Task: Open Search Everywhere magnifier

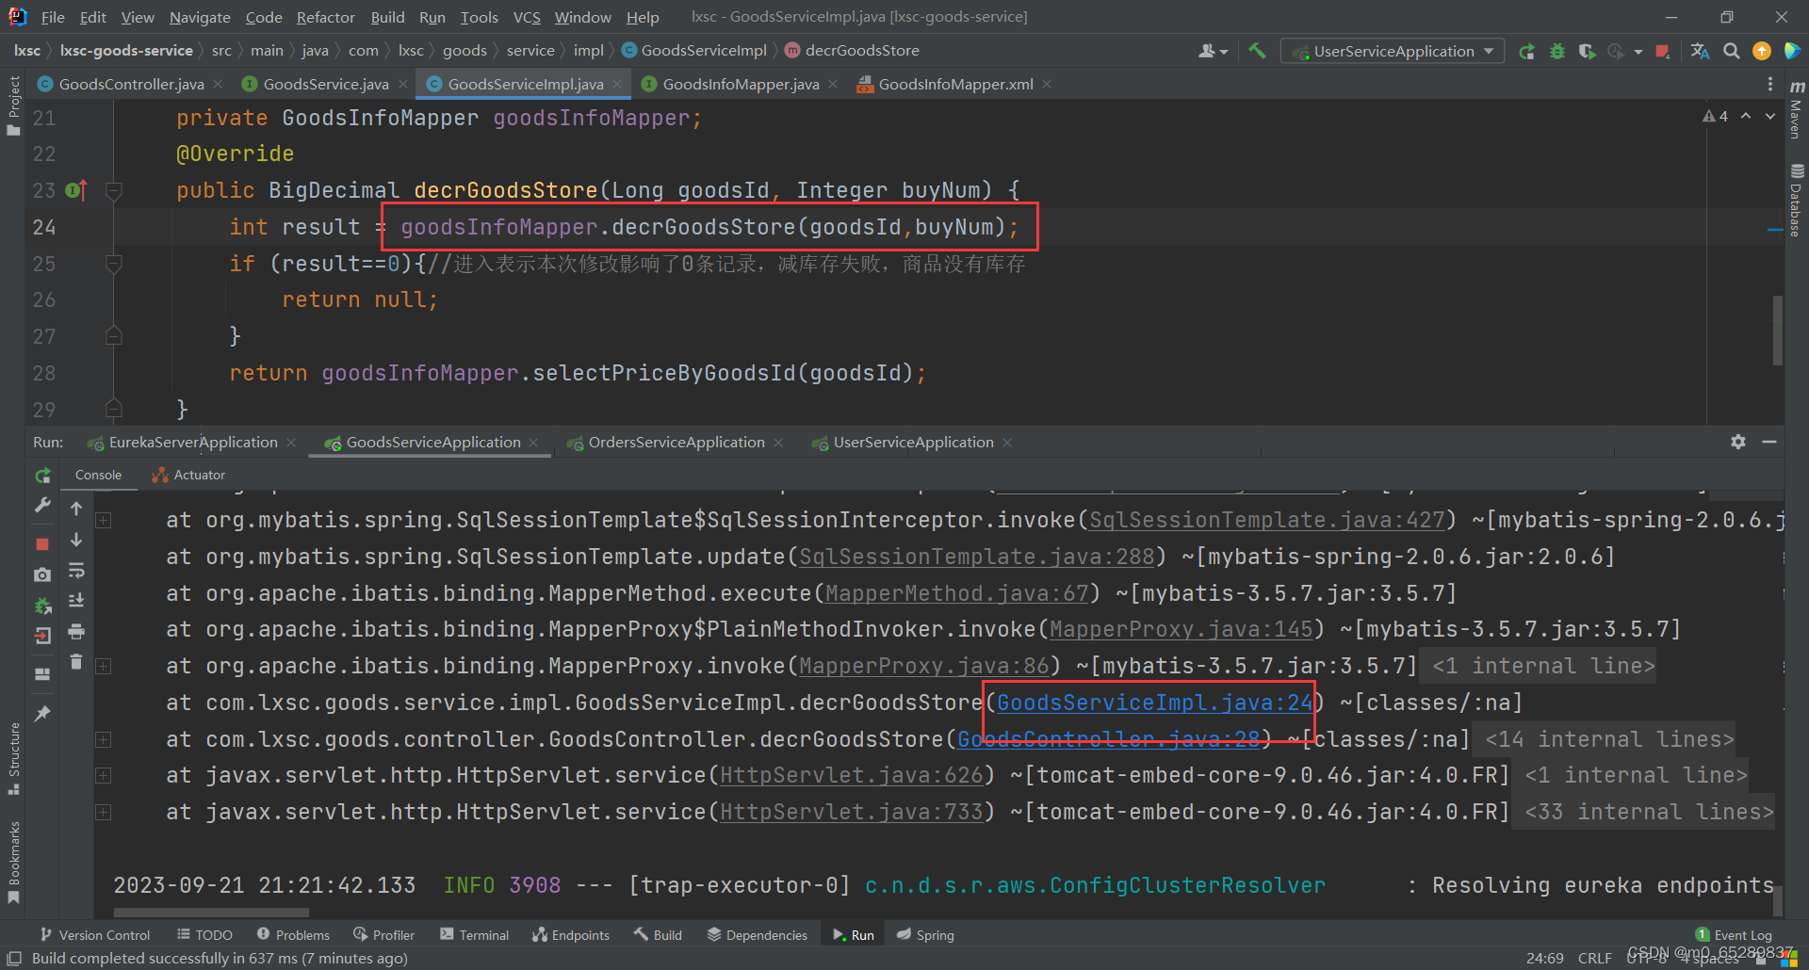Action: click(x=1732, y=51)
